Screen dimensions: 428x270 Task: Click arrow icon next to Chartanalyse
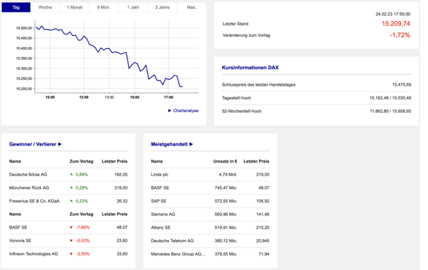(x=169, y=111)
